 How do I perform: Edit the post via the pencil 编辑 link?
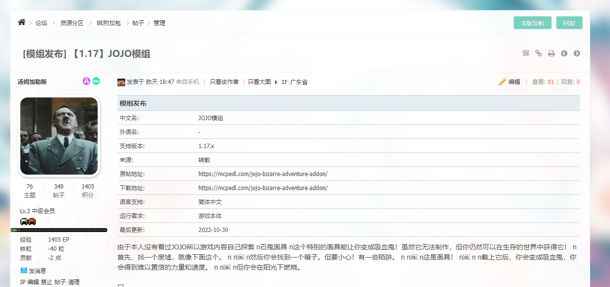coord(509,82)
